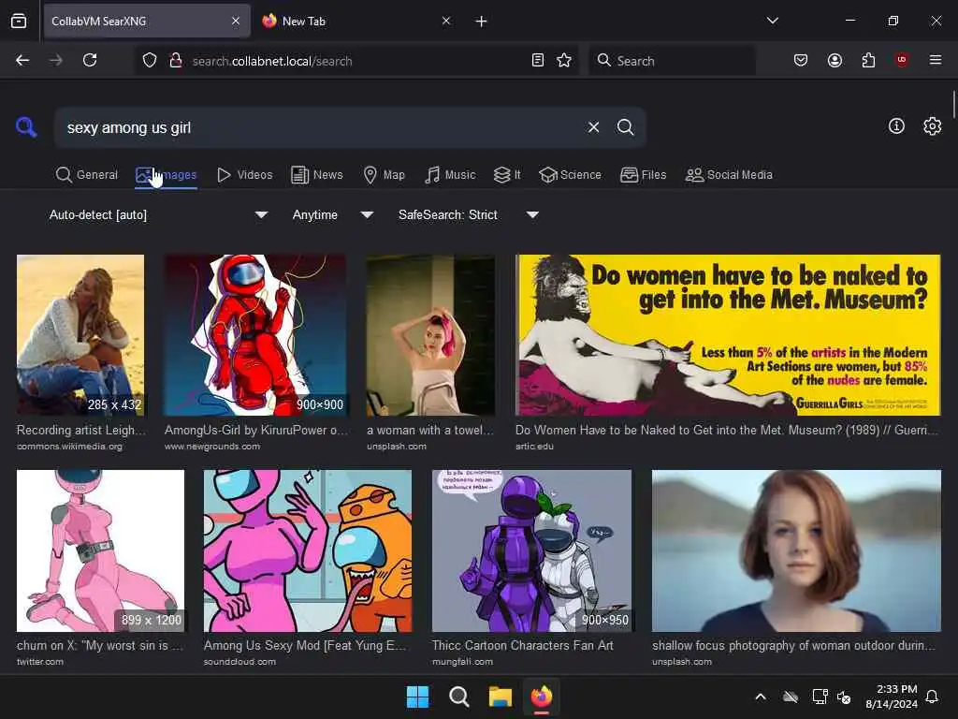The height and width of the screenshot is (719, 958).
Task: Open SearXNG preferences gear icon
Action: point(933,126)
